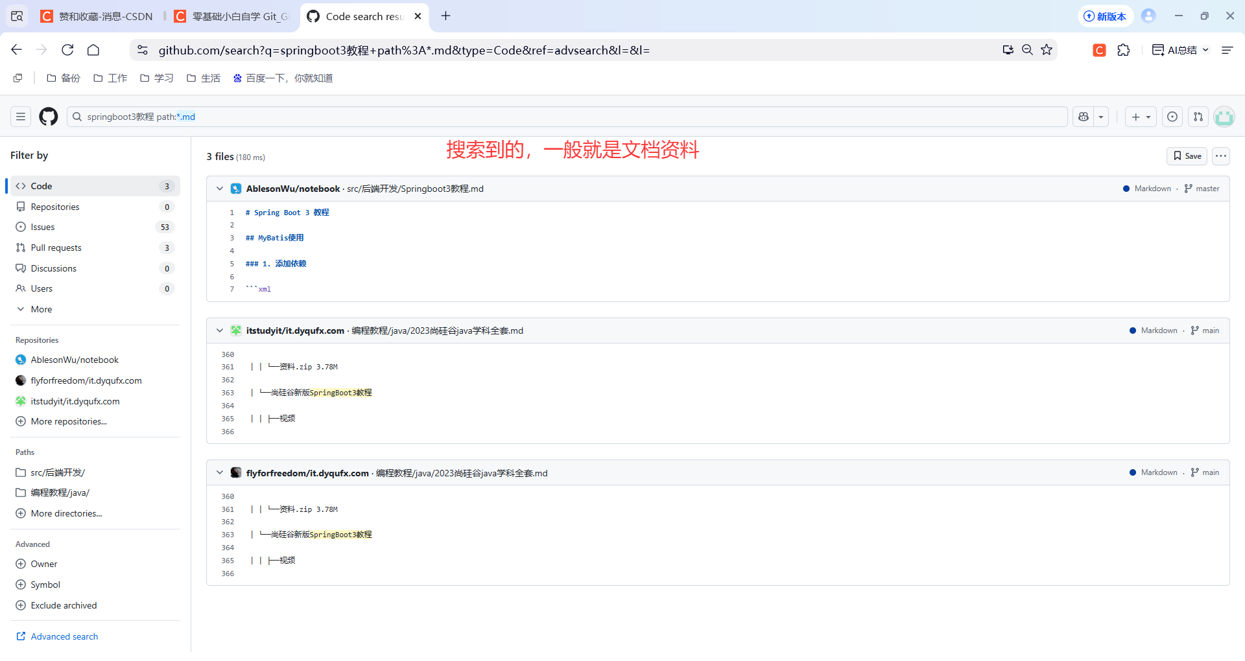Collapse the AblesonWu/notebook result

(220, 189)
